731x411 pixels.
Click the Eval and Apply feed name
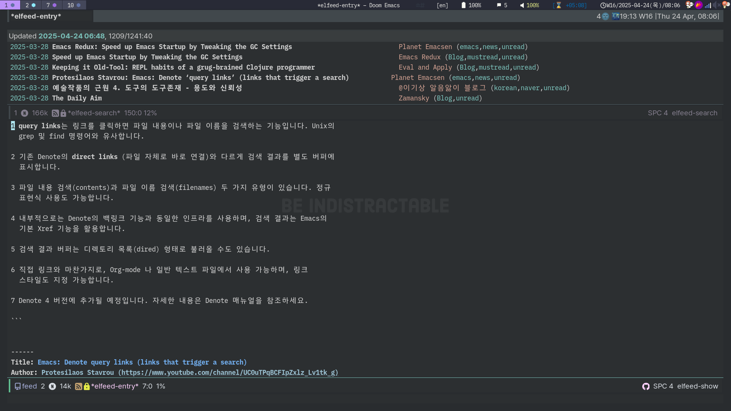[425, 67]
